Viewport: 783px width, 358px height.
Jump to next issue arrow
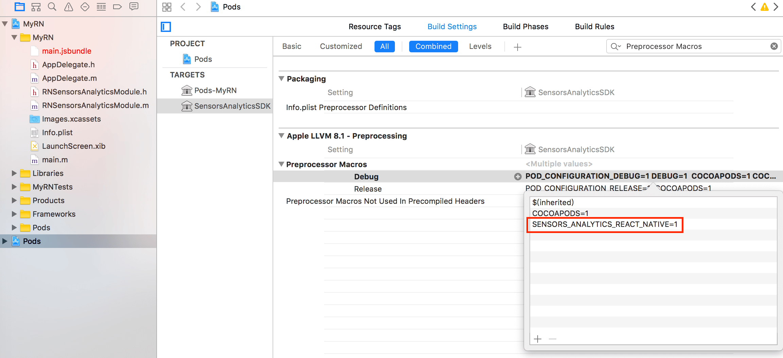point(776,7)
